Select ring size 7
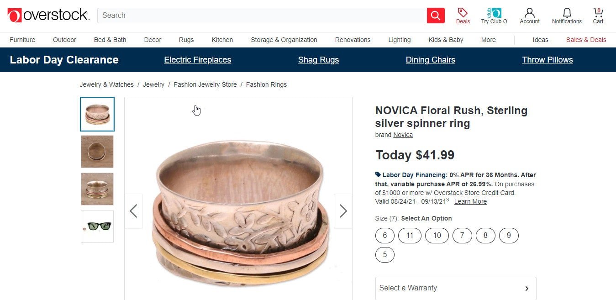 point(462,236)
